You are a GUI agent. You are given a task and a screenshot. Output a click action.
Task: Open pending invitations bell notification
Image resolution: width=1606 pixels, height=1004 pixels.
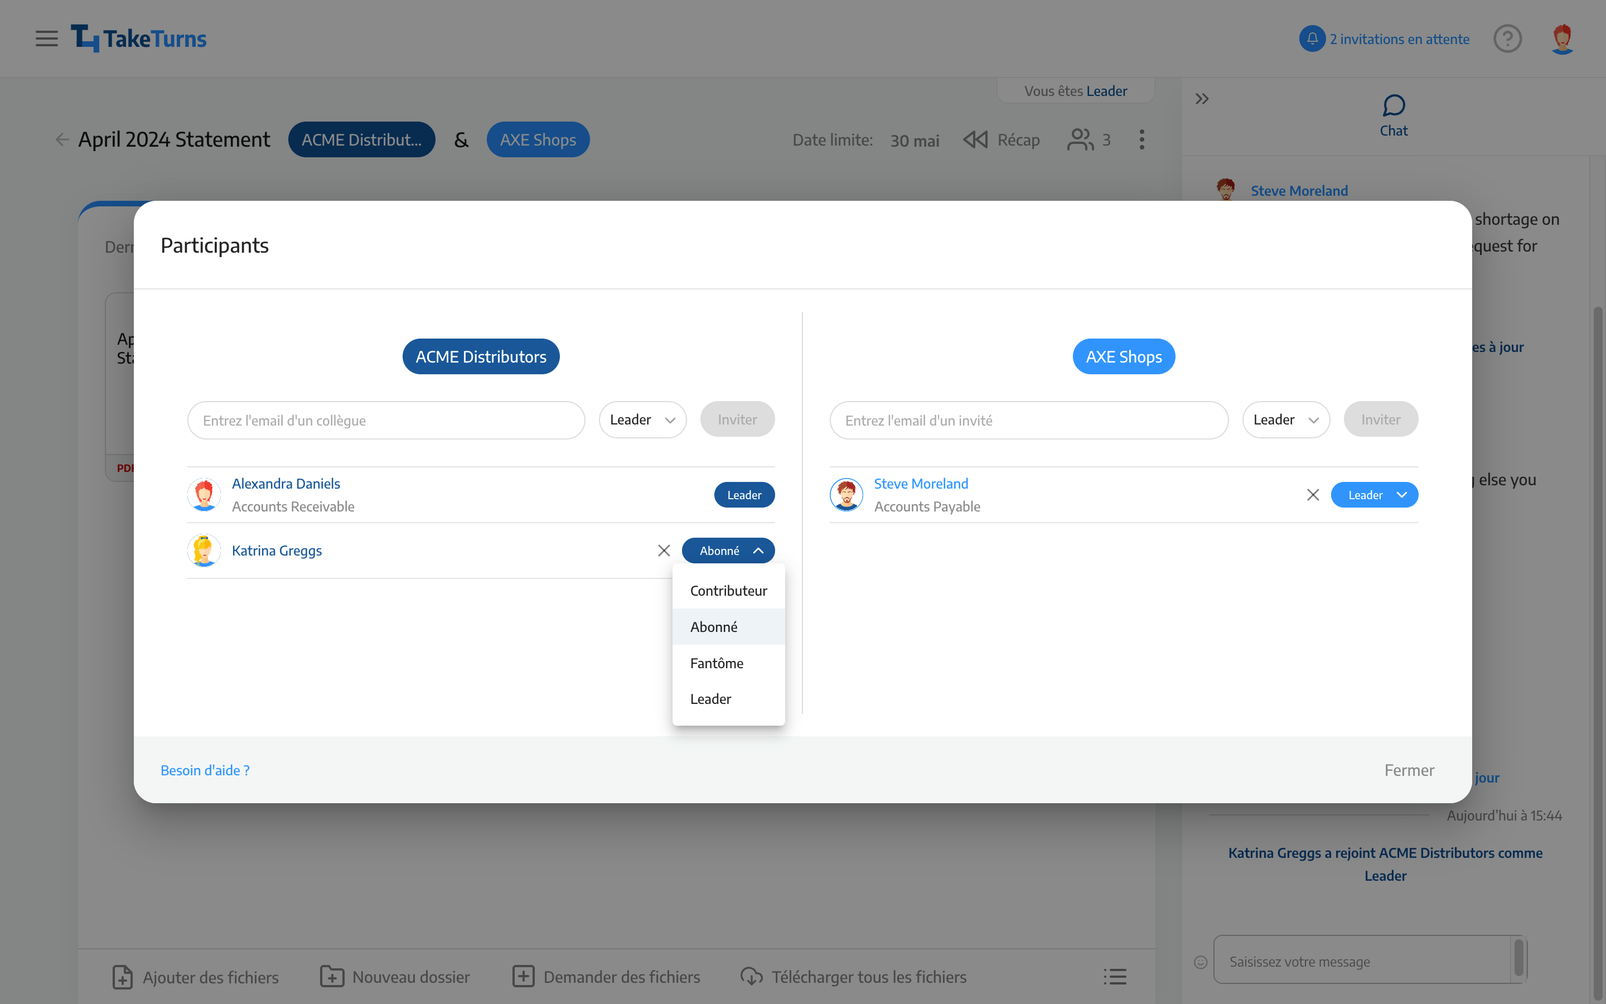1312,38
